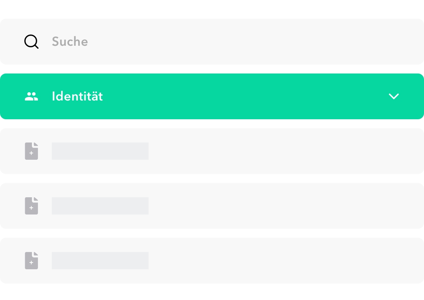Click the second gray placeholder title bar
Image resolution: width=424 pixels, height=300 pixels.
[x=100, y=206]
